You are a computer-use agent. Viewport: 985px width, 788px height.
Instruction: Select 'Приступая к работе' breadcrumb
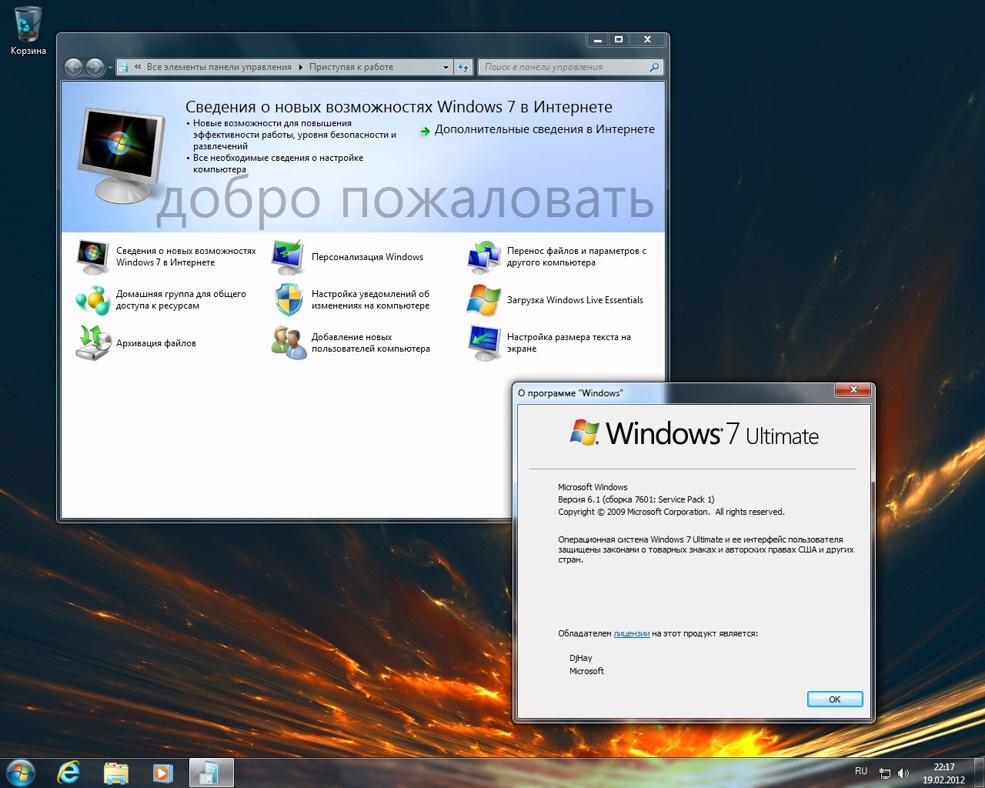point(351,67)
